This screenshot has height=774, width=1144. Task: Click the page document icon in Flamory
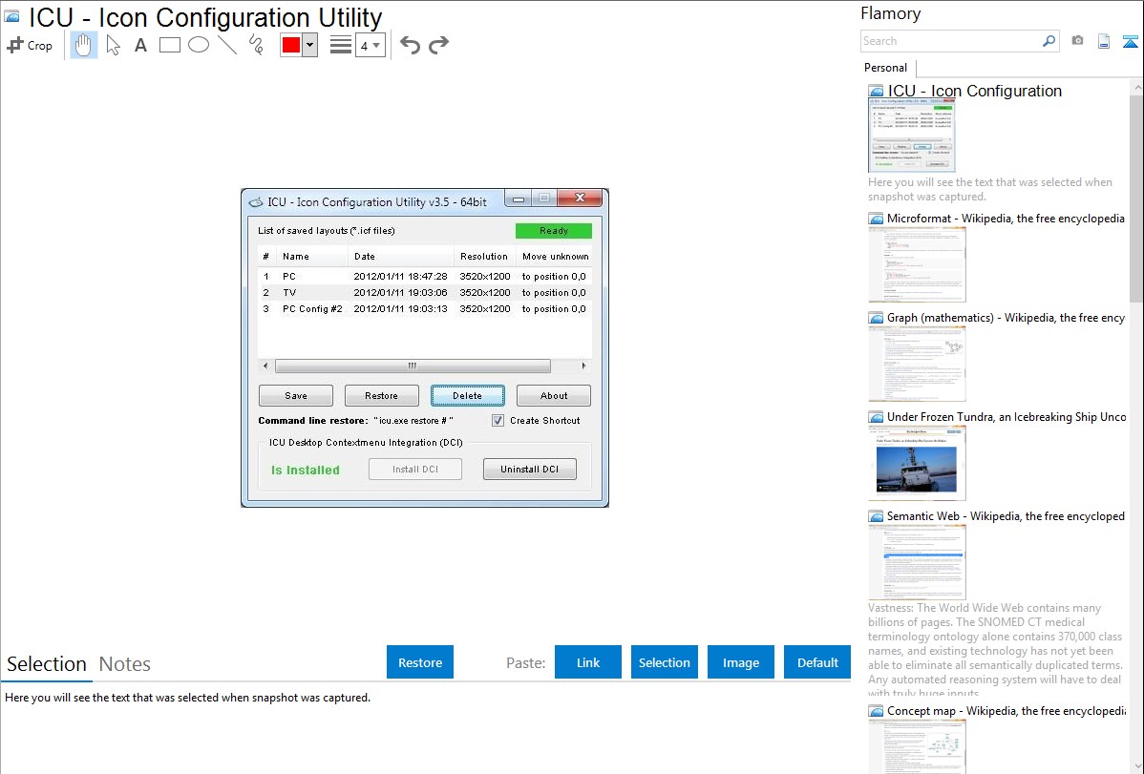pos(1104,41)
